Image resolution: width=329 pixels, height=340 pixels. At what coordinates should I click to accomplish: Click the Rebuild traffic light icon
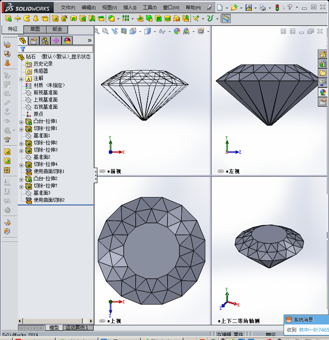coord(277,8)
